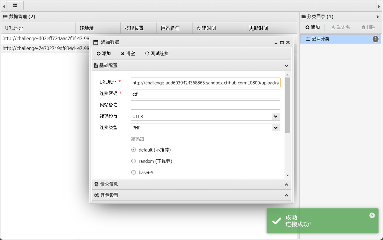The image size is (383, 240).
Task: Select the random (不推荐) encoder radio
Action: (x=134, y=161)
